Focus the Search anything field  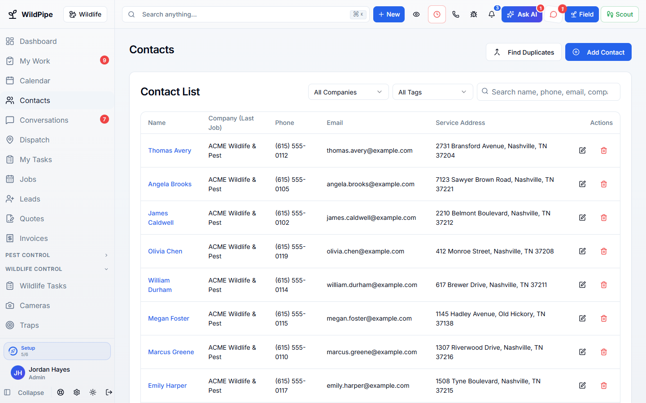tap(246, 14)
